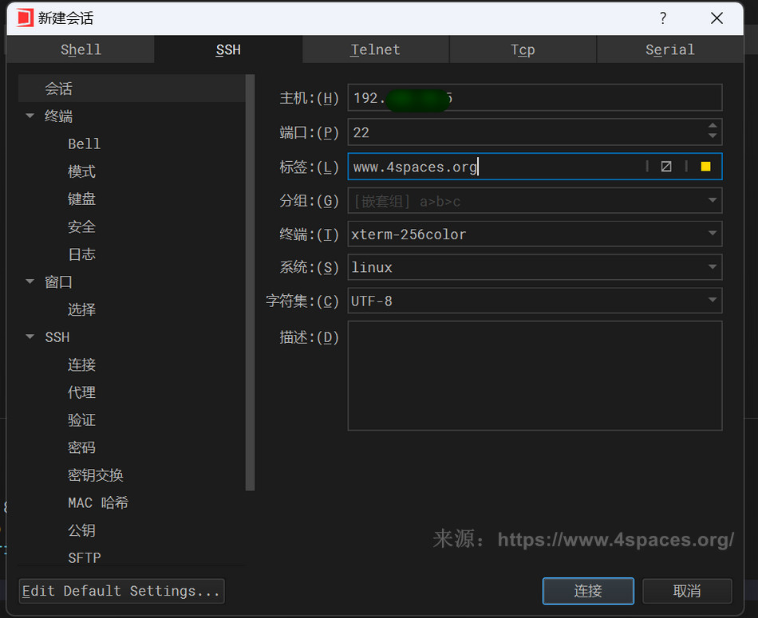758x618 pixels.
Task: Click the 主机 host input field
Action: pos(535,98)
